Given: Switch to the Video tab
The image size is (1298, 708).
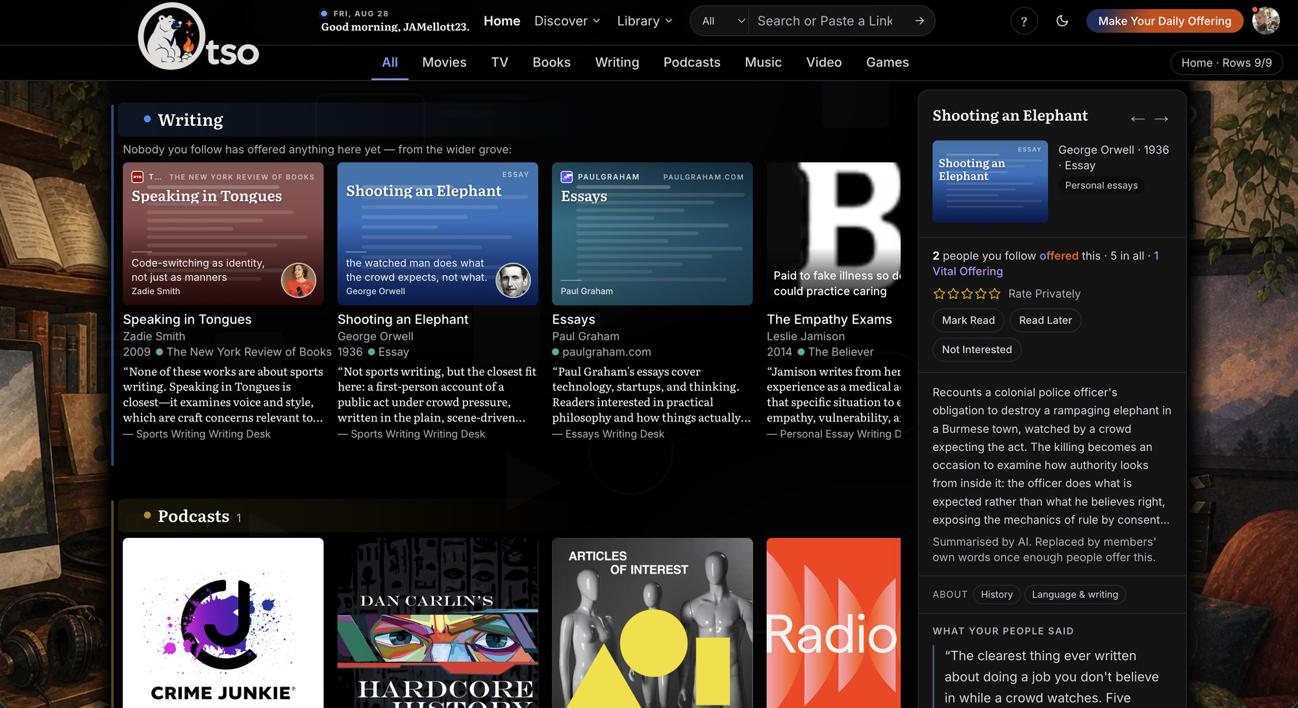Looking at the screenshot, I should [x=823, y=62].
